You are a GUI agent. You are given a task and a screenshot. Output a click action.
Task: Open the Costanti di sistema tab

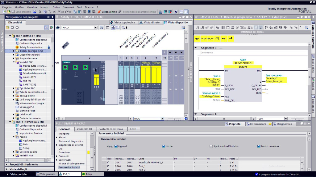point(111,129)
